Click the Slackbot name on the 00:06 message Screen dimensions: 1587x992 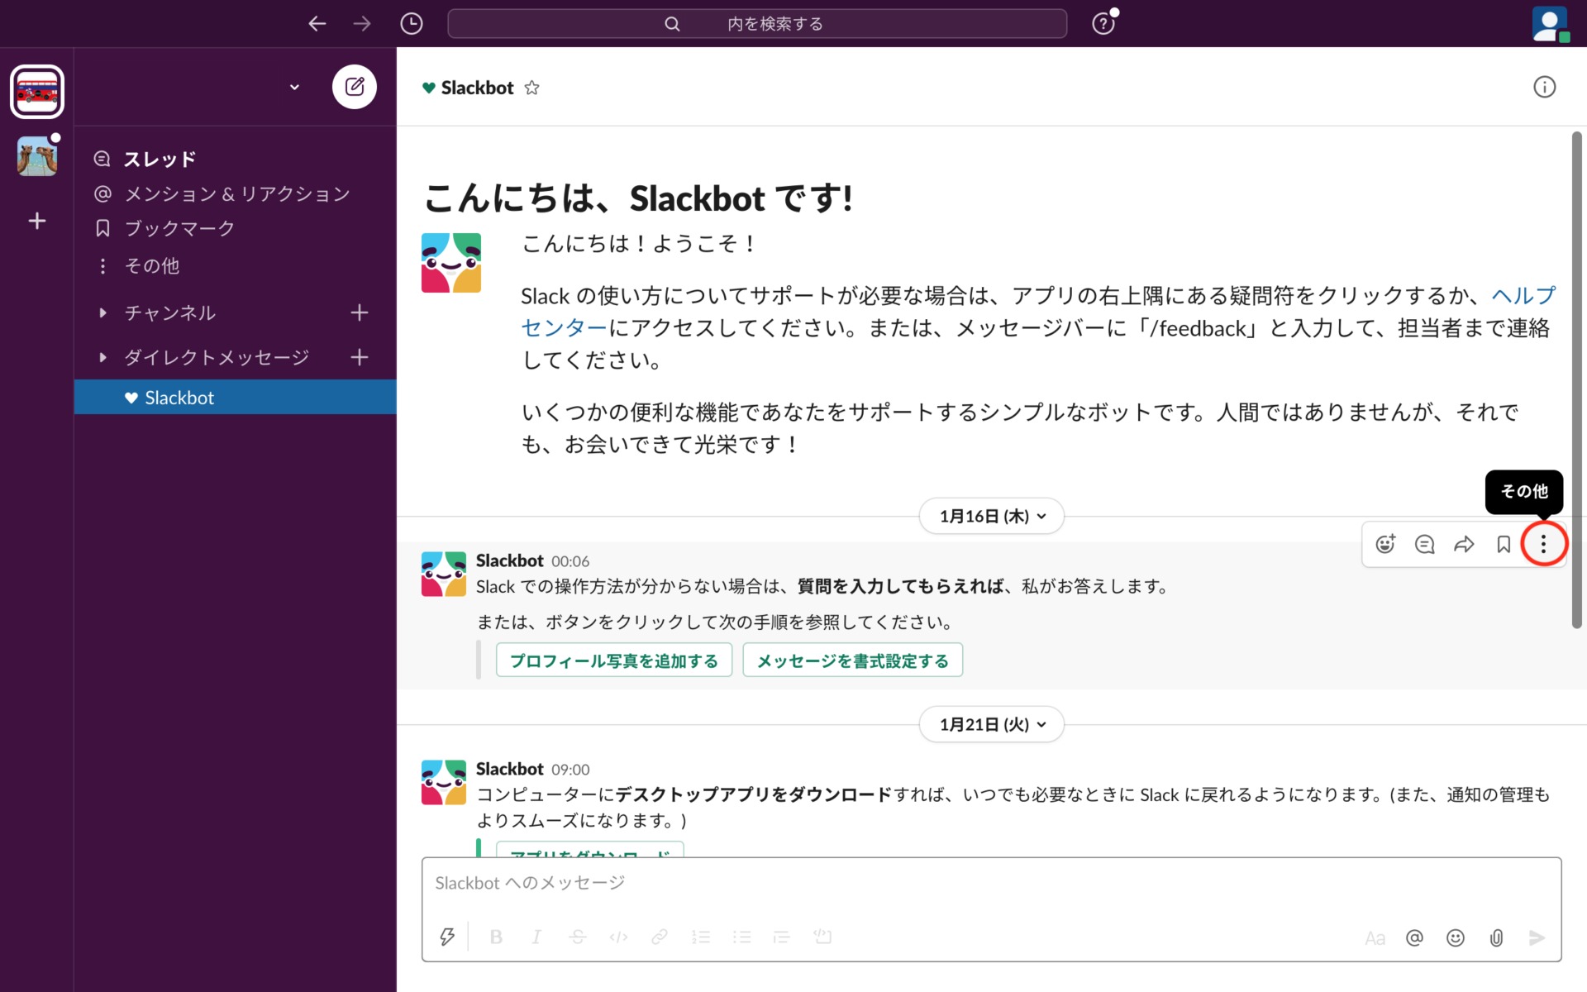pyautogui.click(x=509, y=560)
